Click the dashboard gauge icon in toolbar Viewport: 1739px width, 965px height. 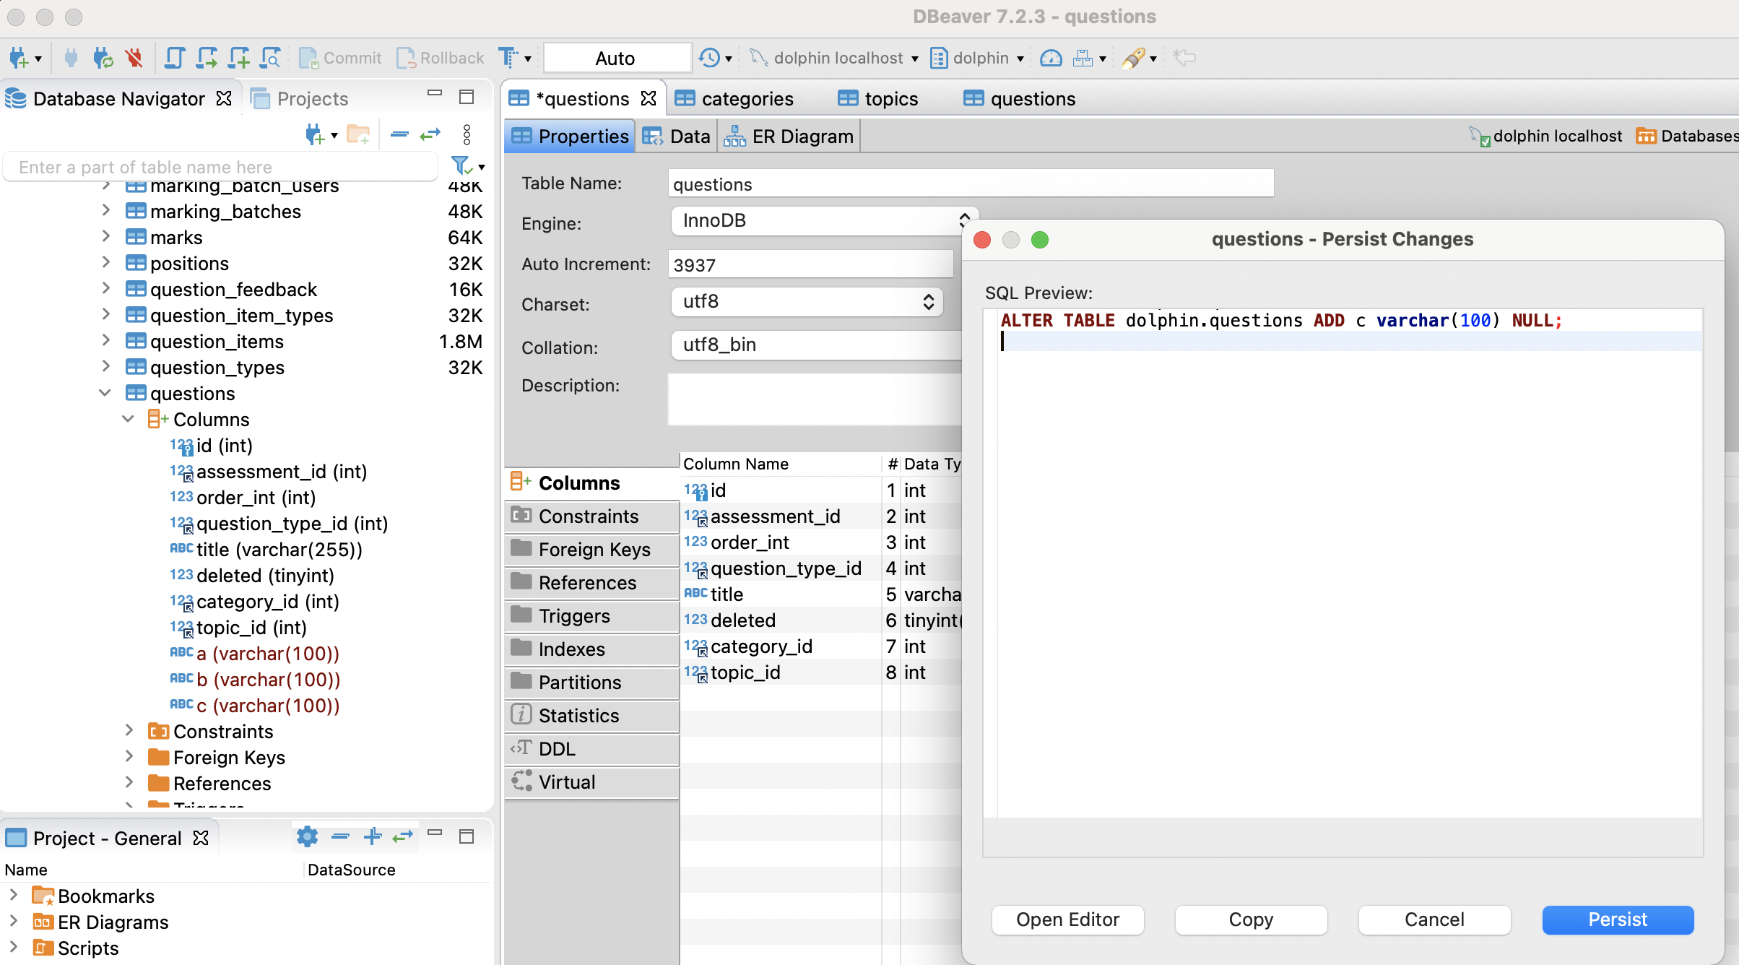[x=1051, y=58]
